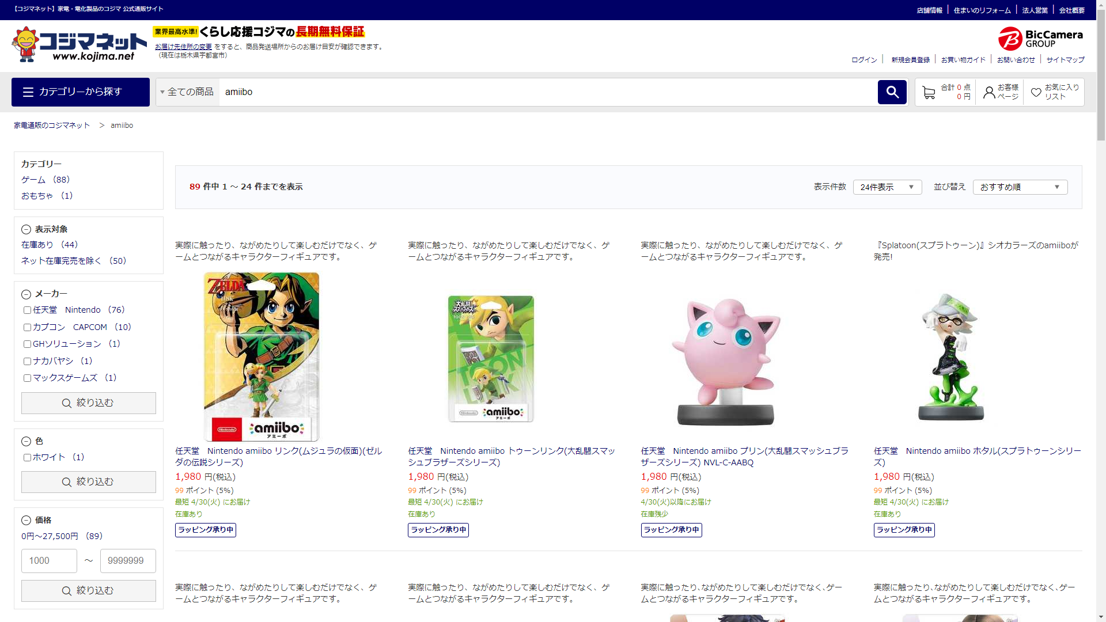Viewport: 1106px width, 622px height.
Task: Open the favorites heart icon
Action: [x=1036, y=92]
